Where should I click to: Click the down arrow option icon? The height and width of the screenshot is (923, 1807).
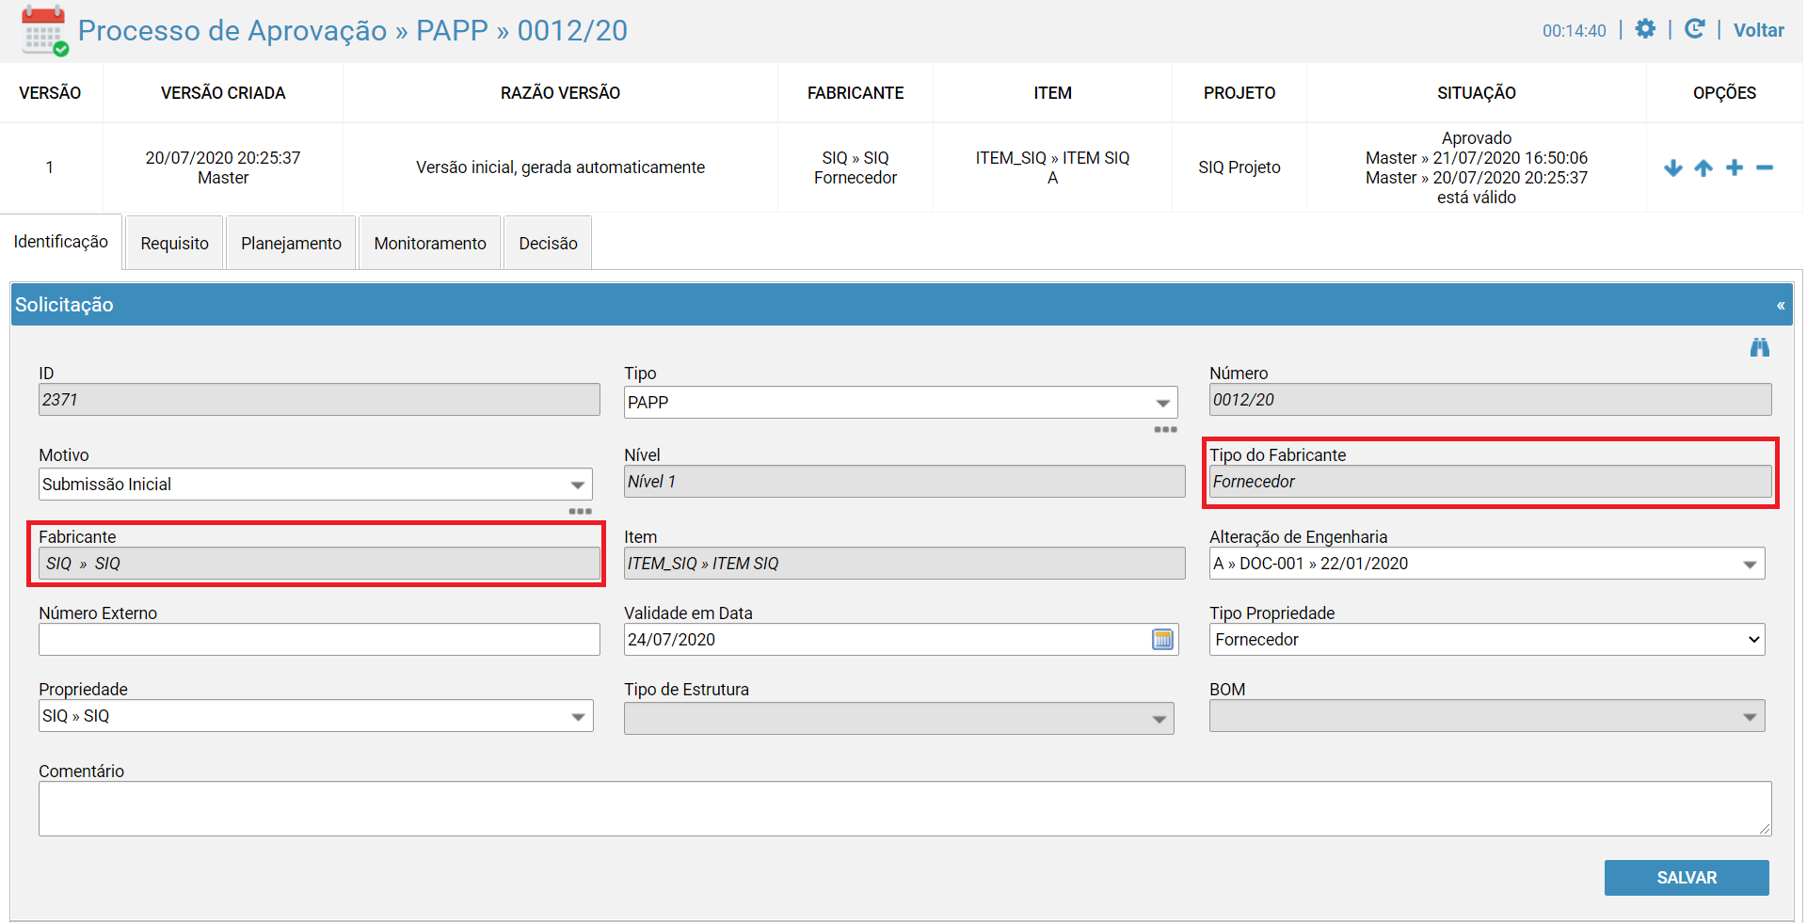point(1673,167)
